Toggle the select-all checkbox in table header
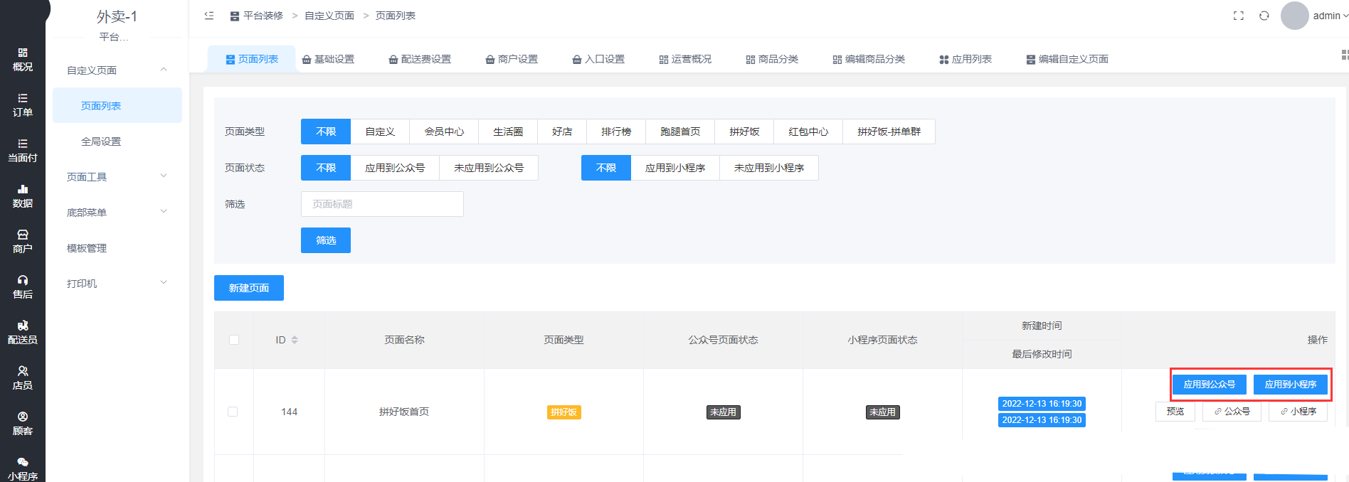 [234, 340]
